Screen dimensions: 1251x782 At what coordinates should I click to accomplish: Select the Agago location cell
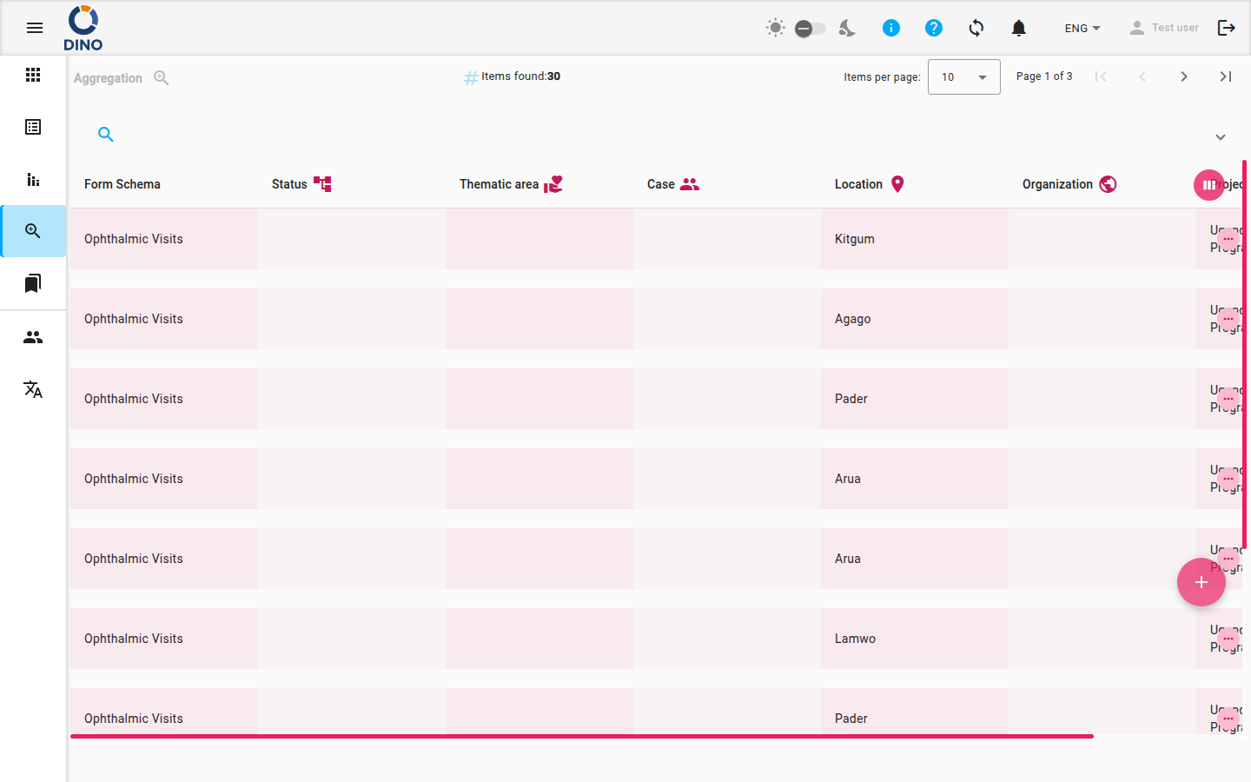point(915,319)
